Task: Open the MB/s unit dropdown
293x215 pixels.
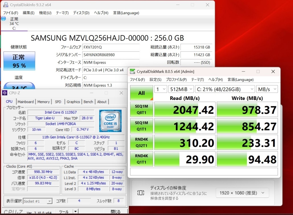Action: pos(267,89)
